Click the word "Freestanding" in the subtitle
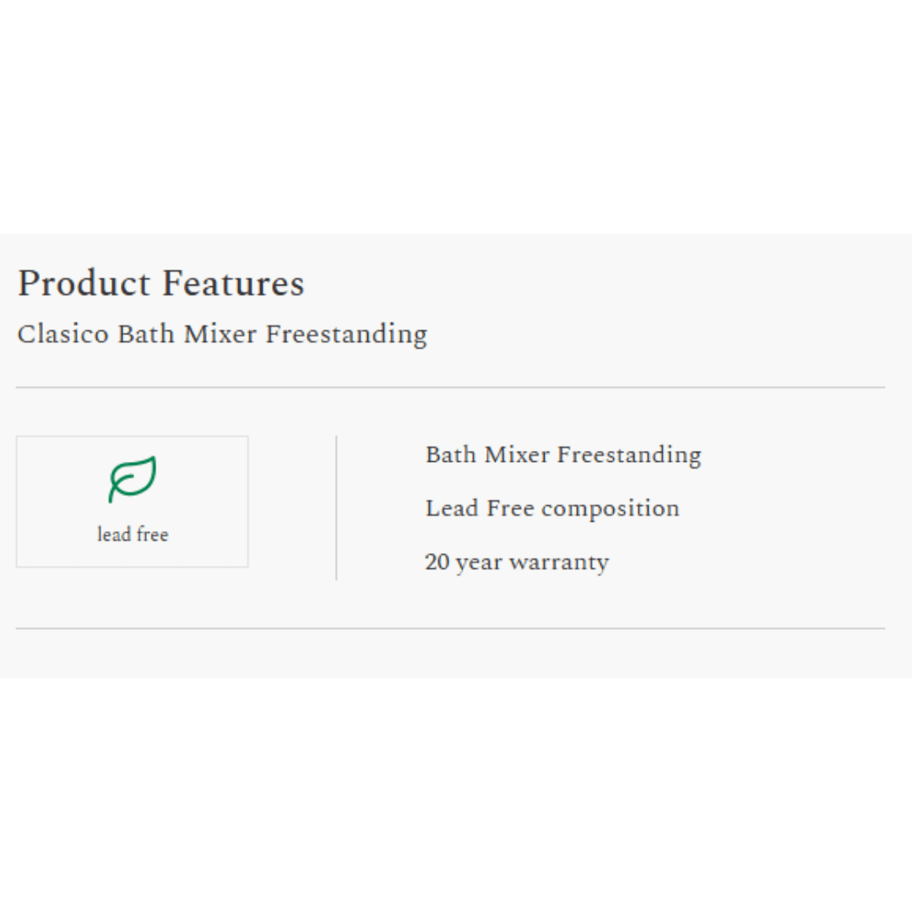This screenshot has height=912, width=912. (346, 334)
